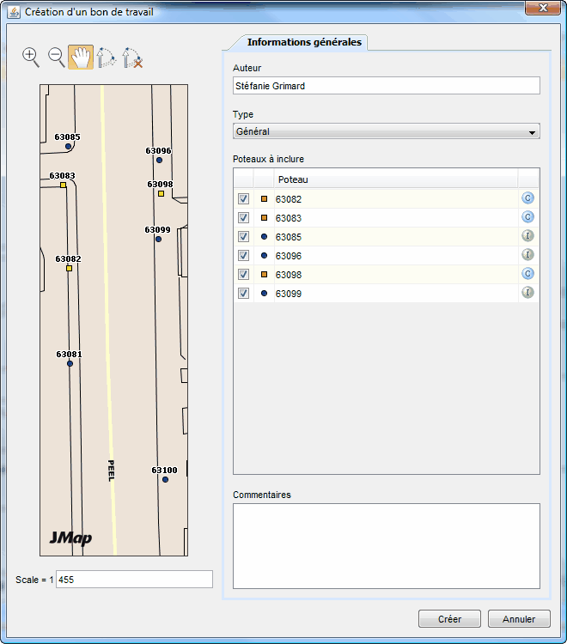The height and width of the screenshot is (644, 567).
Task: Select the zoom out magnifier tool
Action: click(57, 58)
